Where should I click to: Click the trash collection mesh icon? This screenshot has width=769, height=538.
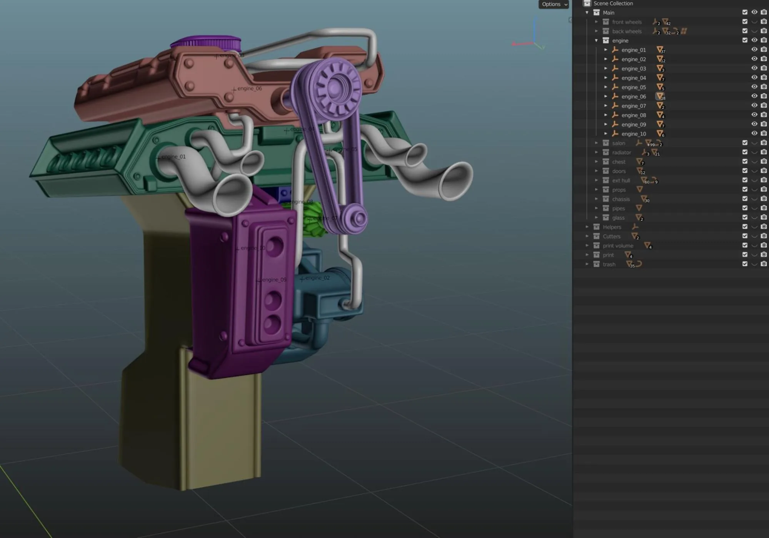[x=630, y=264]
